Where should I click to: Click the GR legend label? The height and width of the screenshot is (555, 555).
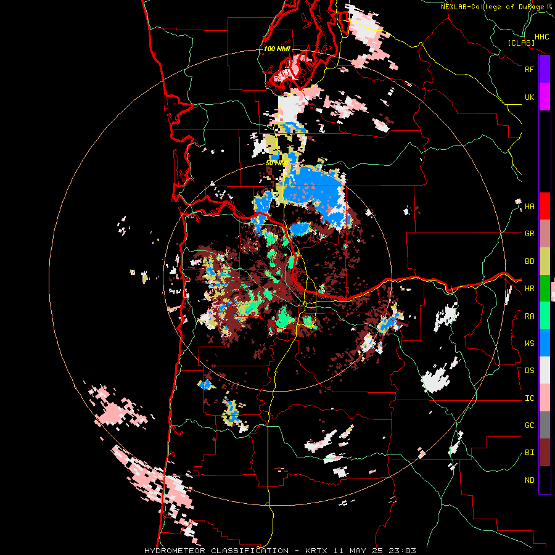(529, 234)
